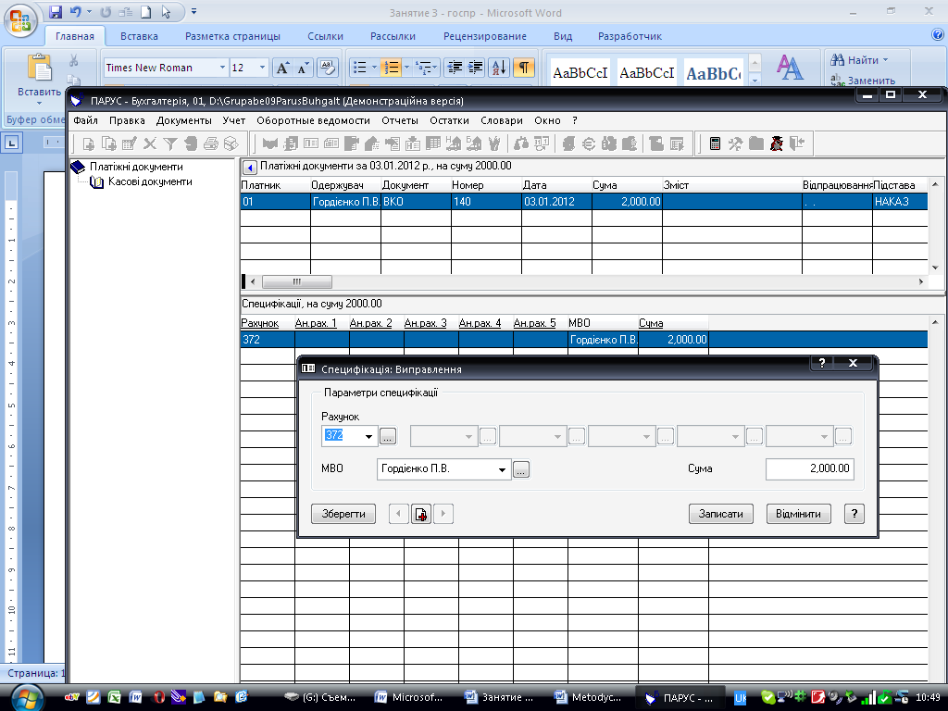Switch to the Вставка tab in Word
Image resolution: width=948 pixels, height=711 pixels.
[x=139, y=36]
